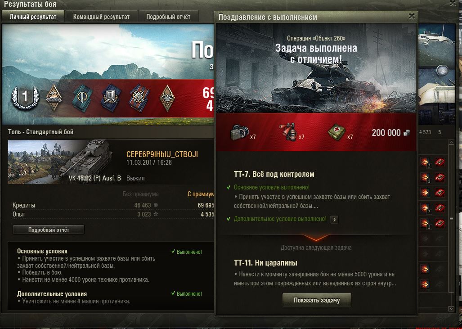
Task: Click the first-class mastery badge with laurel
Action: pyautogui.click(x=25, y=98)
